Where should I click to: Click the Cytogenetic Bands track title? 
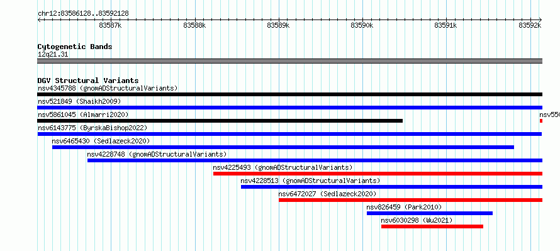75,47
